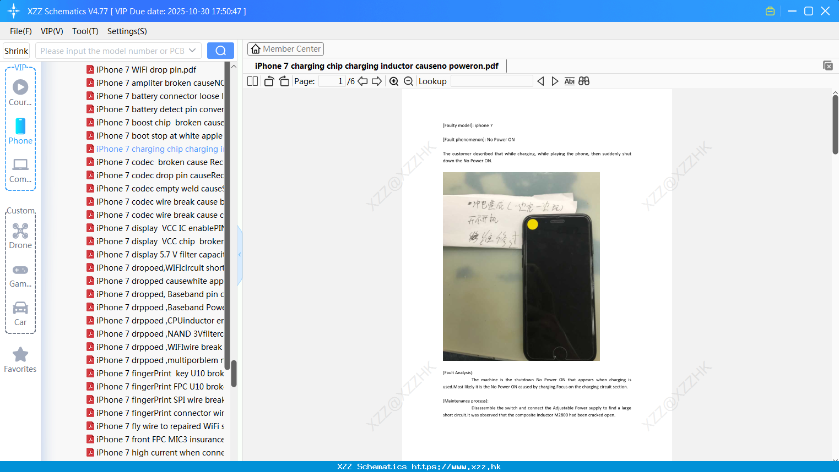Open iPhone 7 codec drop pin file
The image size is (839, 472).
pos(155,175)
